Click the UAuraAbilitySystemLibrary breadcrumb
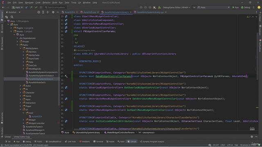 point(86,133)
